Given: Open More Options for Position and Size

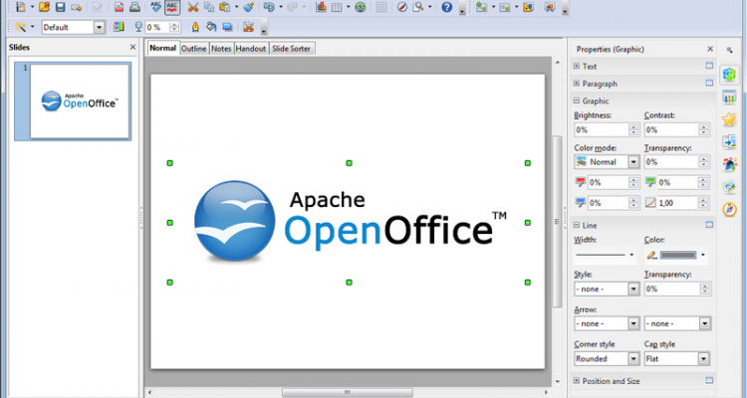Looking at the screenshot, I should tap(709, 380).
